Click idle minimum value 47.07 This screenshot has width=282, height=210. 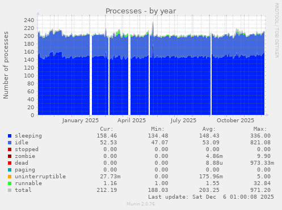(159, 143)
